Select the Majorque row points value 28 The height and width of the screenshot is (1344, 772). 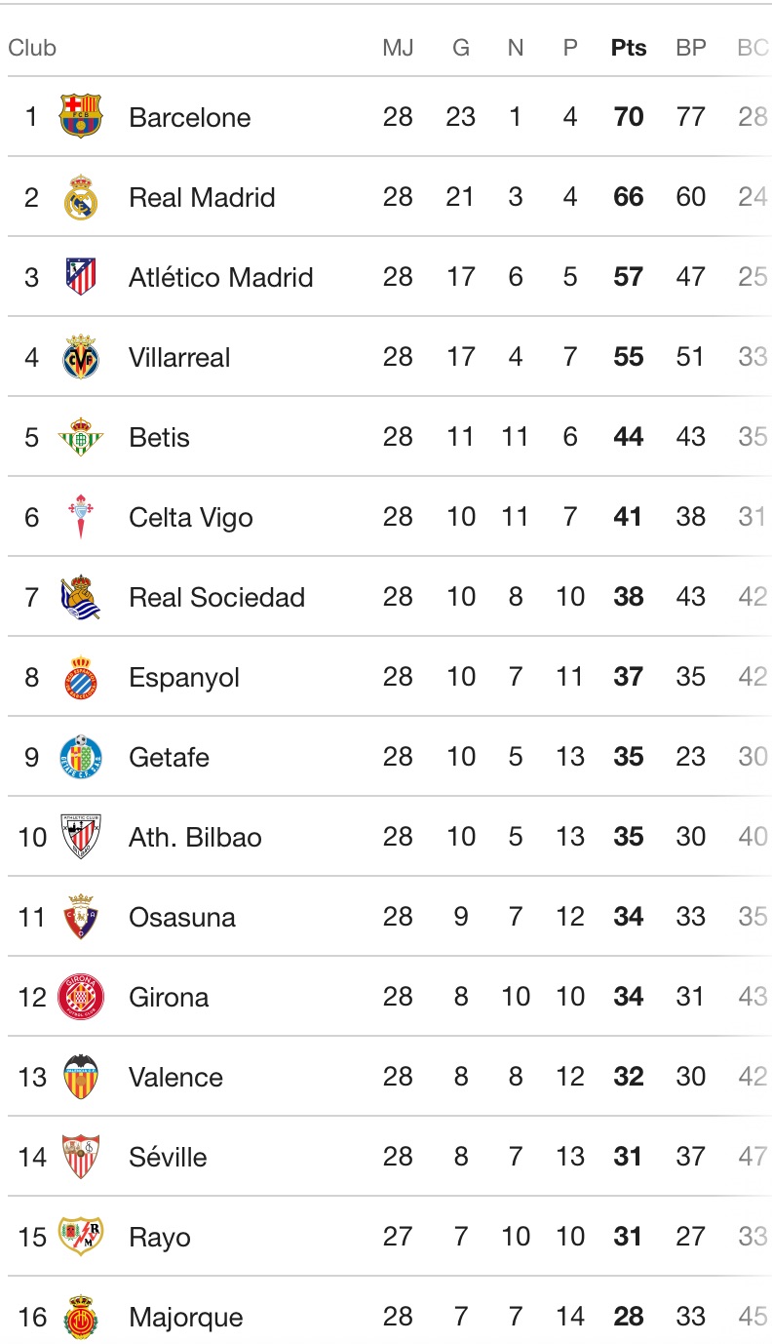[x=629, y=1317]
